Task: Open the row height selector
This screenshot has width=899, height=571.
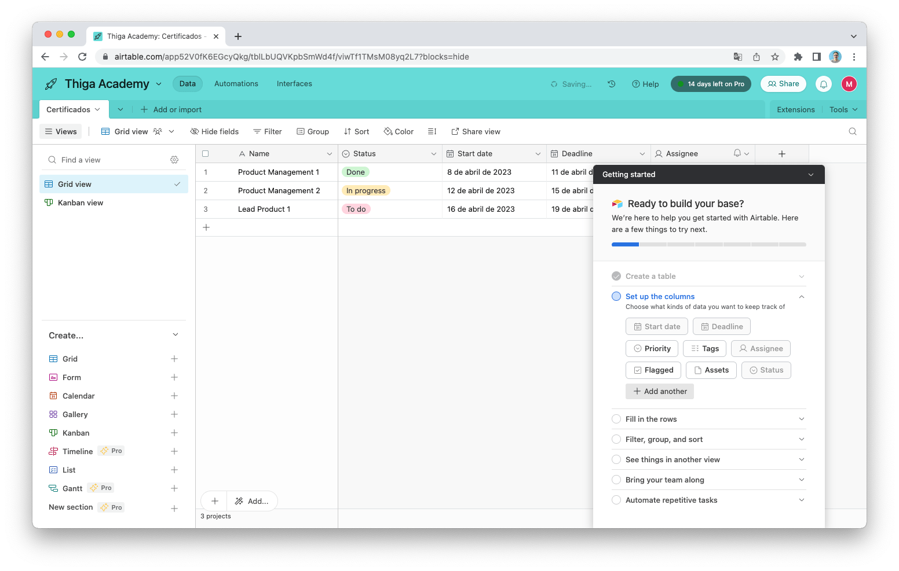Action: tap(432, 131)
